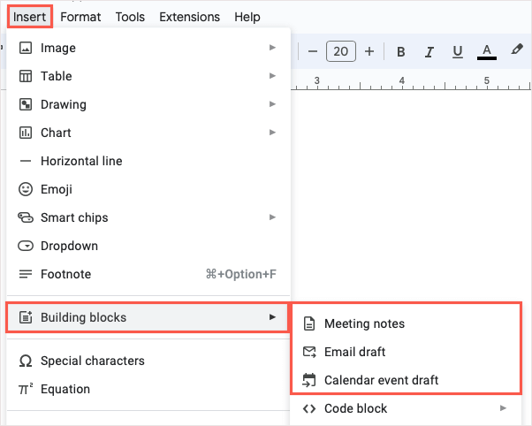Choose Emoji from Insert menu
The width and height of the screenshot is (532, 426).
click(57, 189)
